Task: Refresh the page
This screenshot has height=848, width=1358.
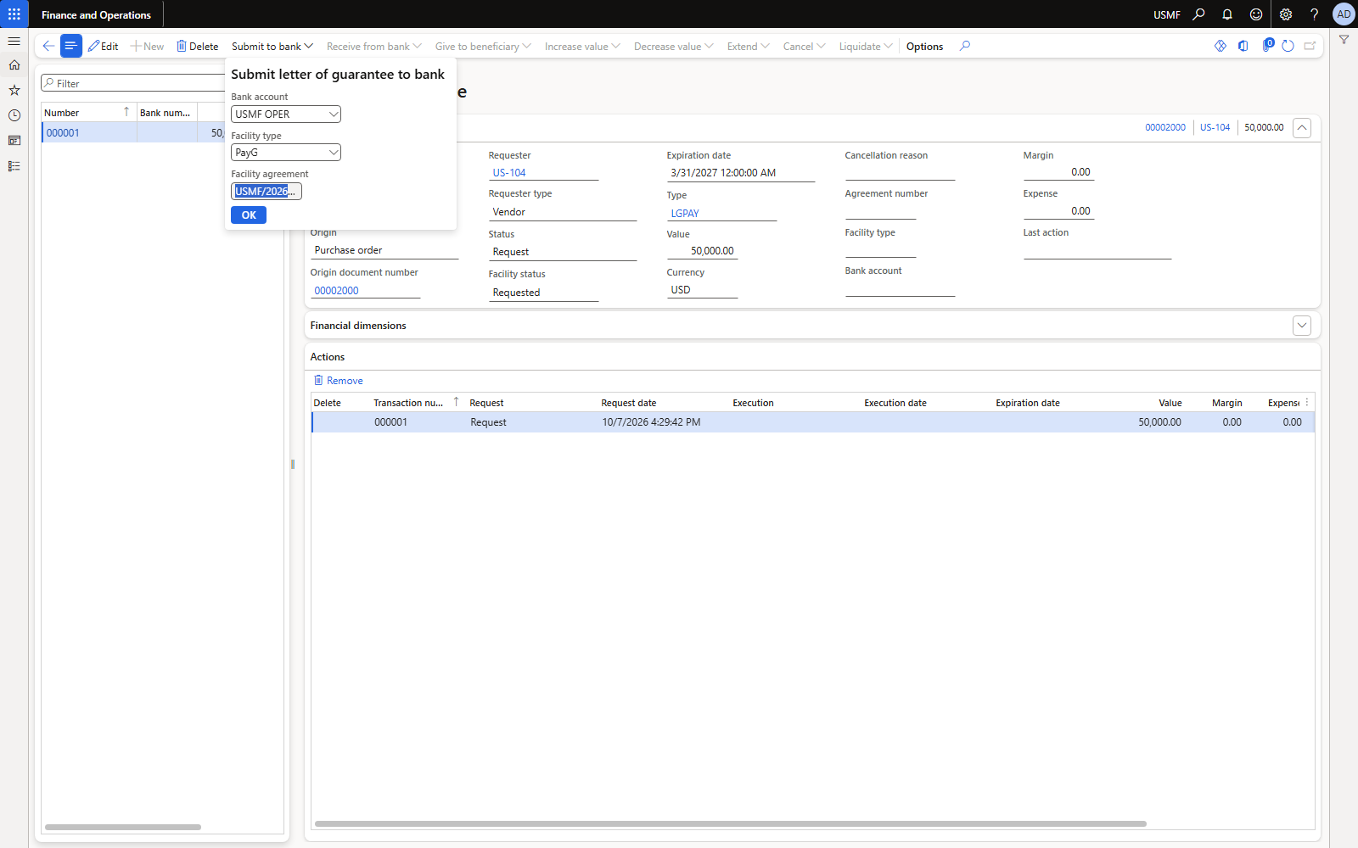Action: point(1288,46)
